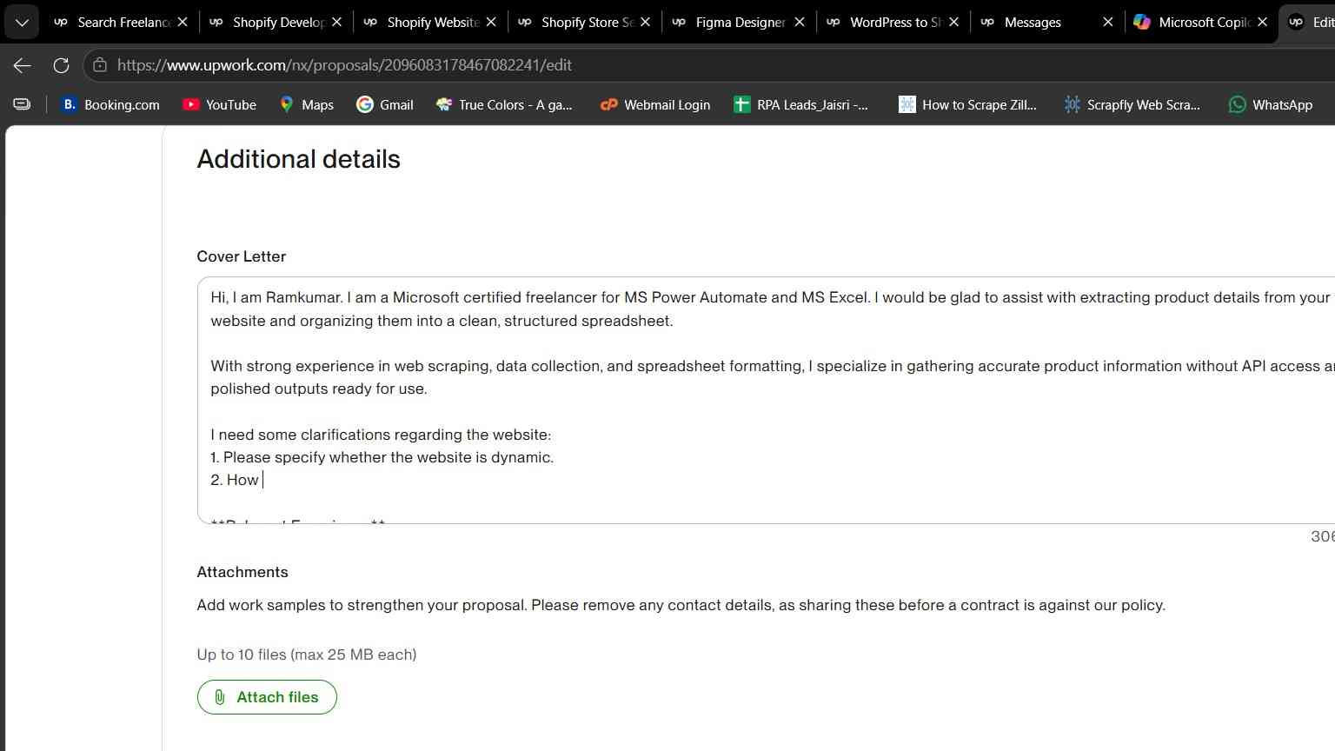
Task: Reload the page with refresh icon
Action: pos(61,65)
